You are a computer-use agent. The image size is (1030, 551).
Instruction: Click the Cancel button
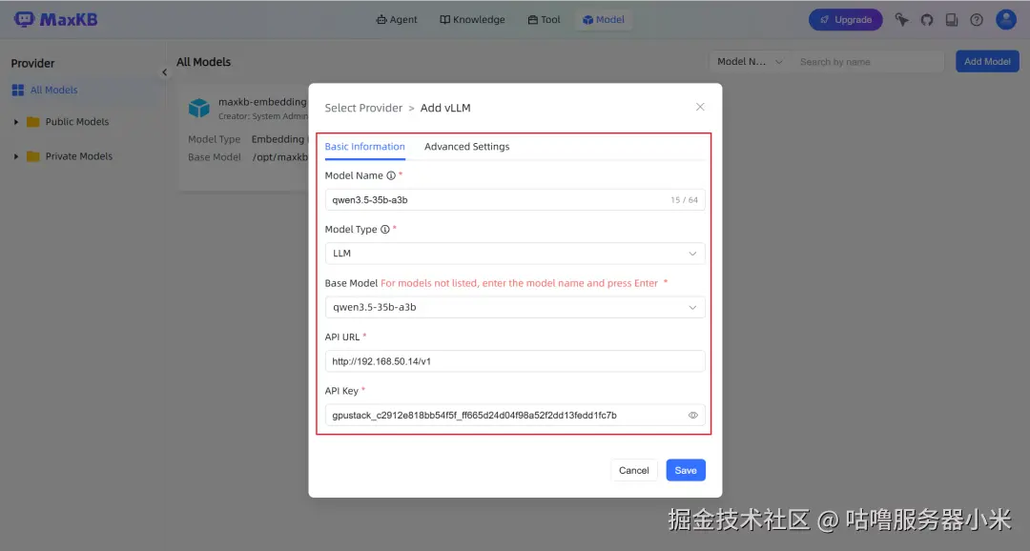click(x=634, y=470)
